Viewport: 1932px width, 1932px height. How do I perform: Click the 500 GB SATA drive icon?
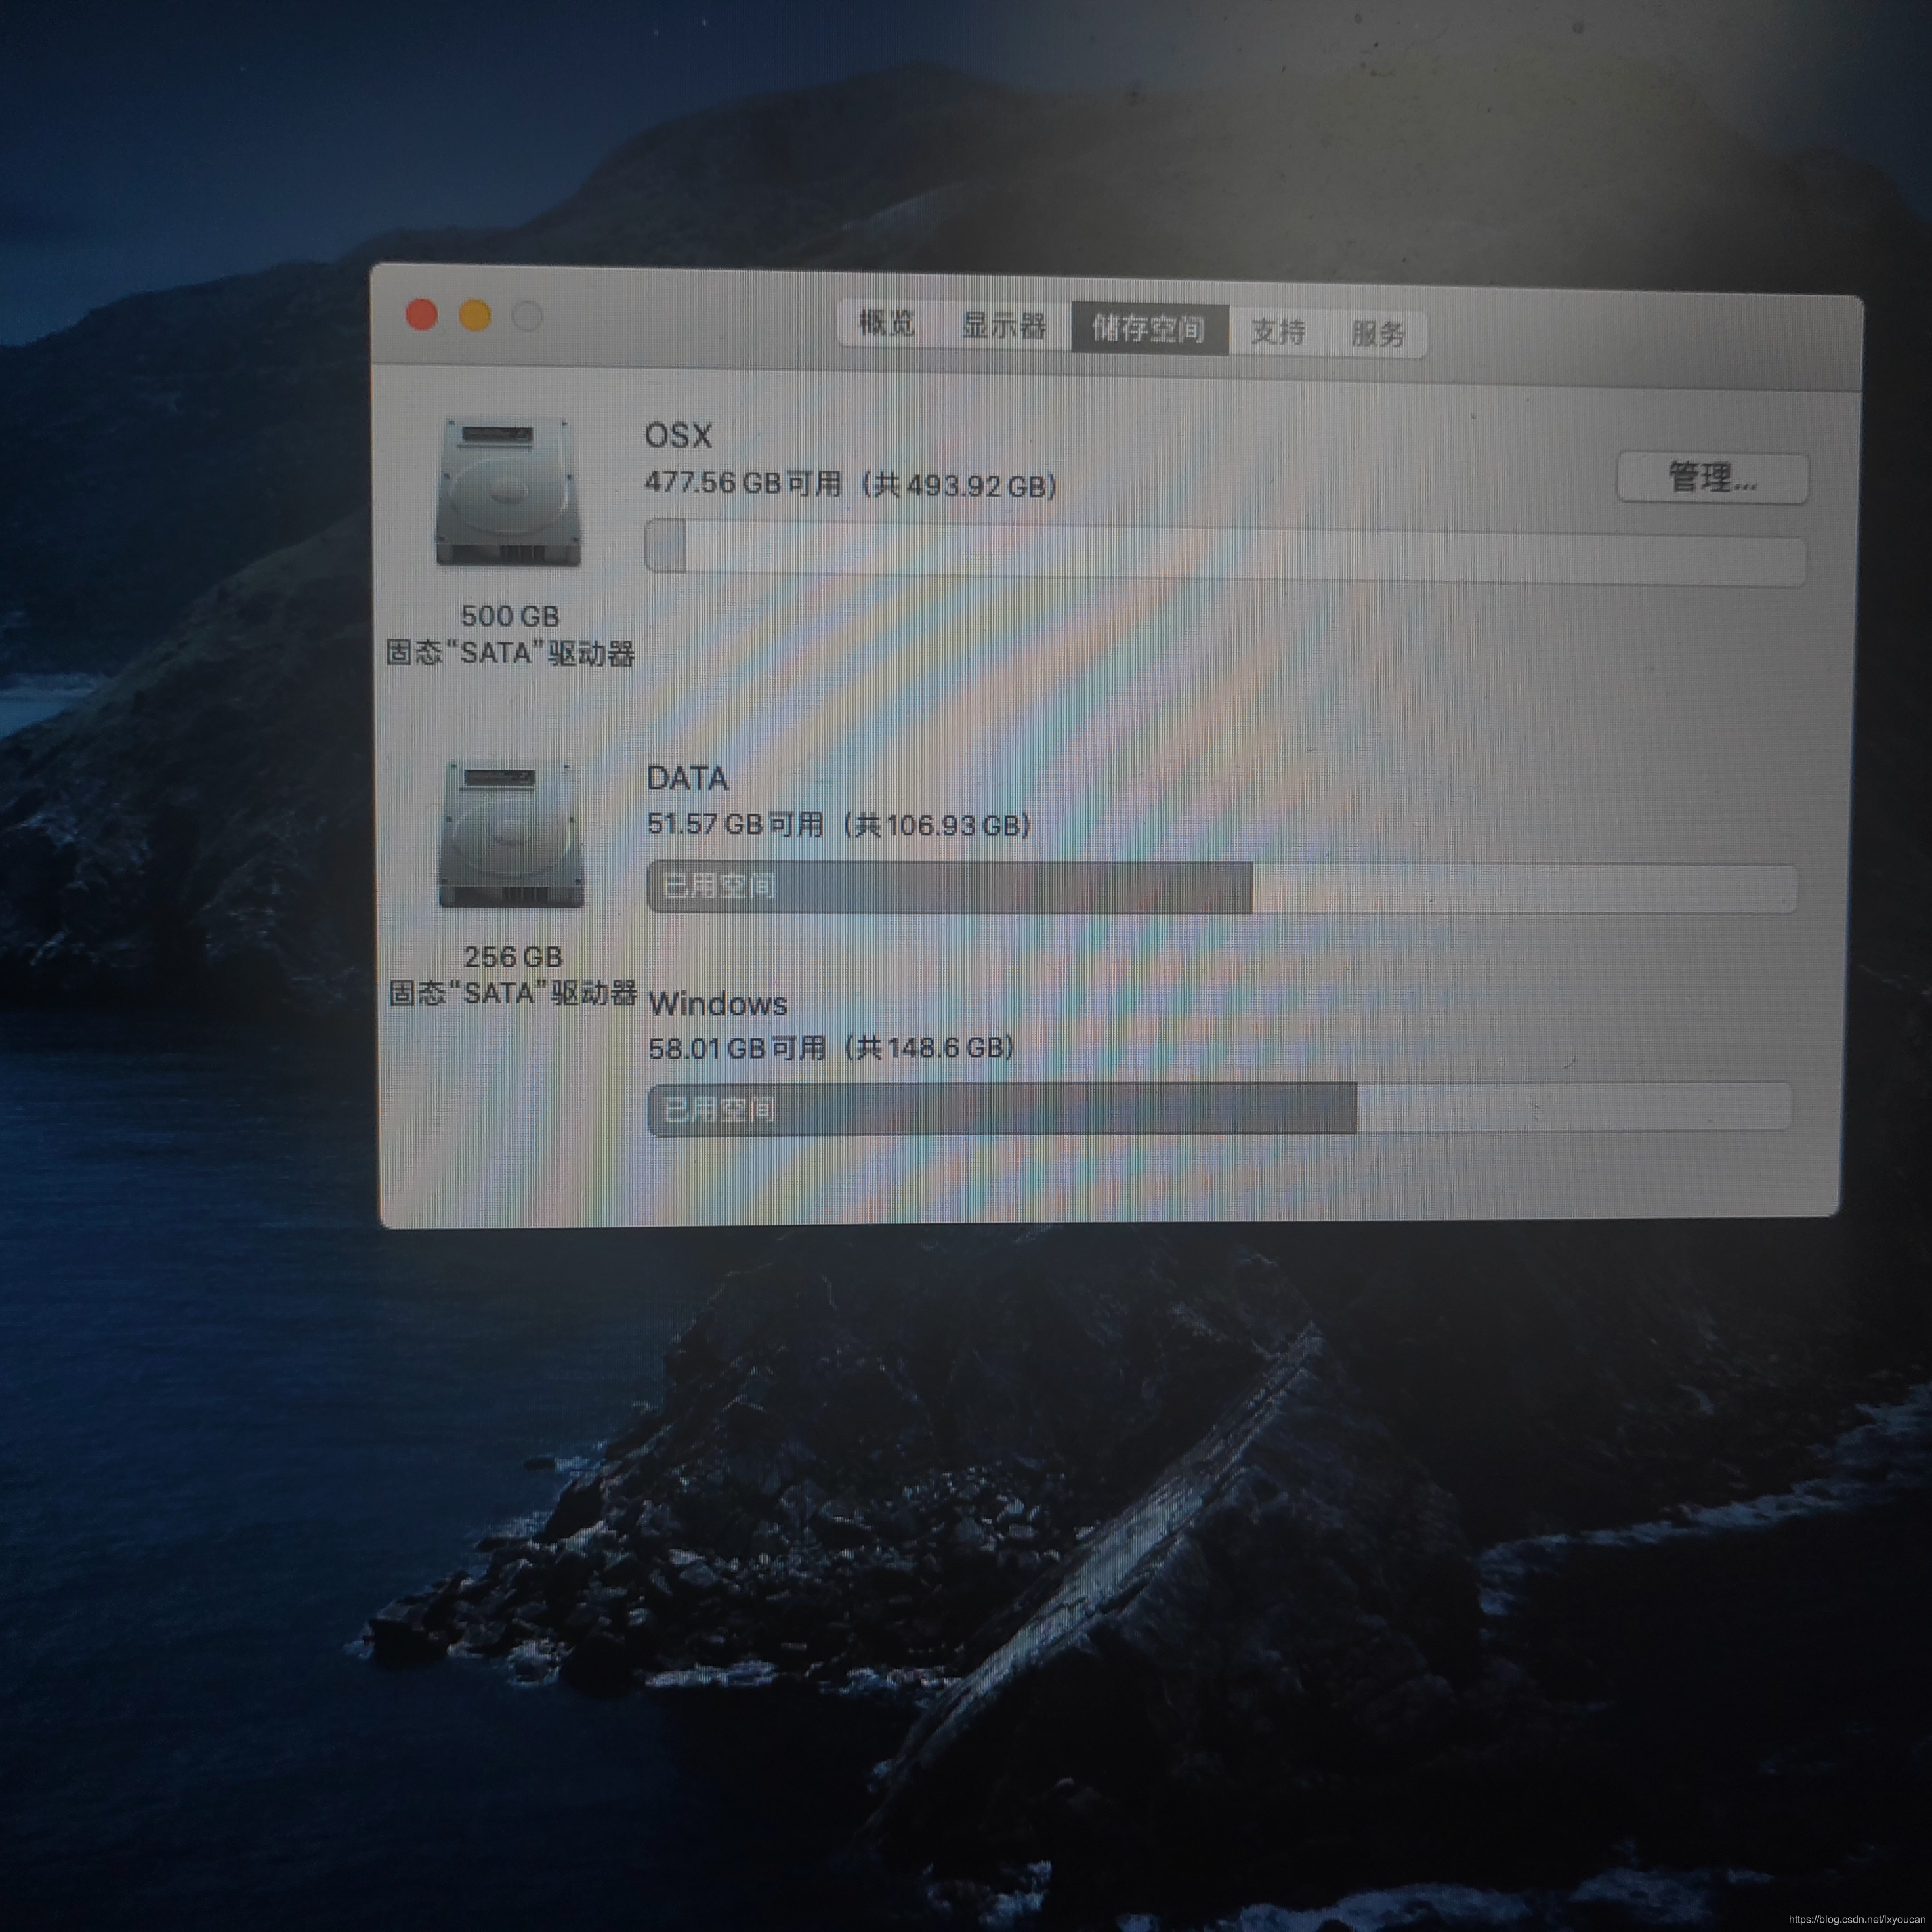click(x=508, y=492)
